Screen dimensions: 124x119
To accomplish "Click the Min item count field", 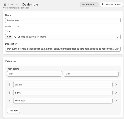I will [35, 74].
